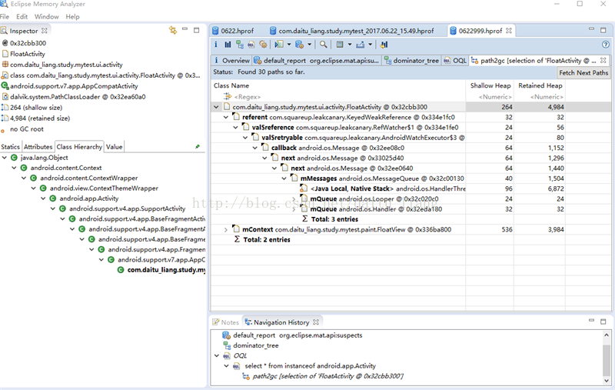
Task: Click the compare to another heap dump icon
Action: pyautogui.click(x=384, y=45)
